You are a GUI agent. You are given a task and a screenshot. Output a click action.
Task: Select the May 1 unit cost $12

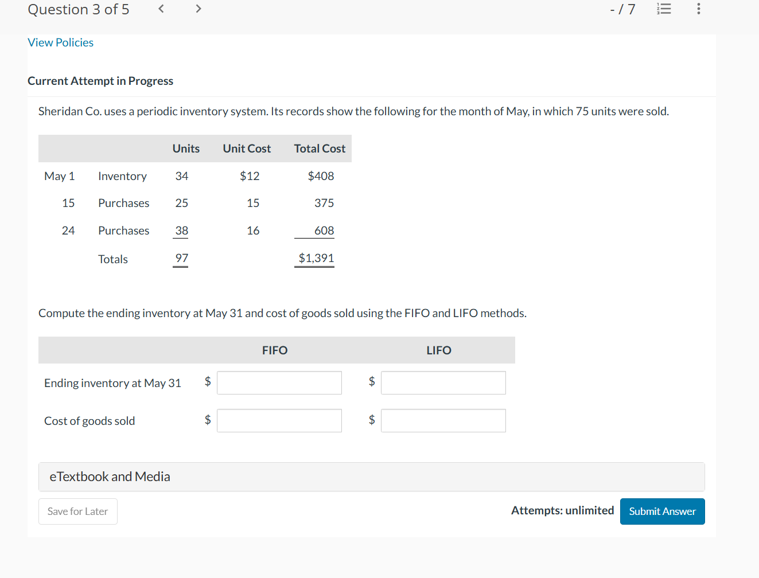pos(250,176)
